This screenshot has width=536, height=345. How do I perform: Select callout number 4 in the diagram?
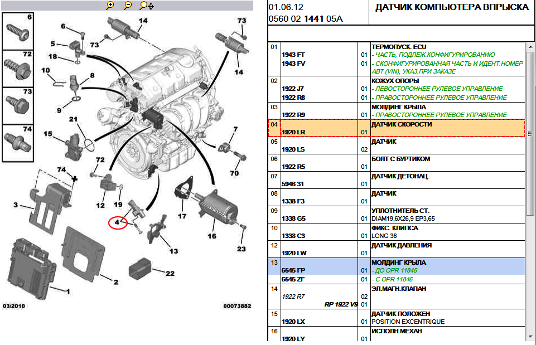tap(117, 222)
